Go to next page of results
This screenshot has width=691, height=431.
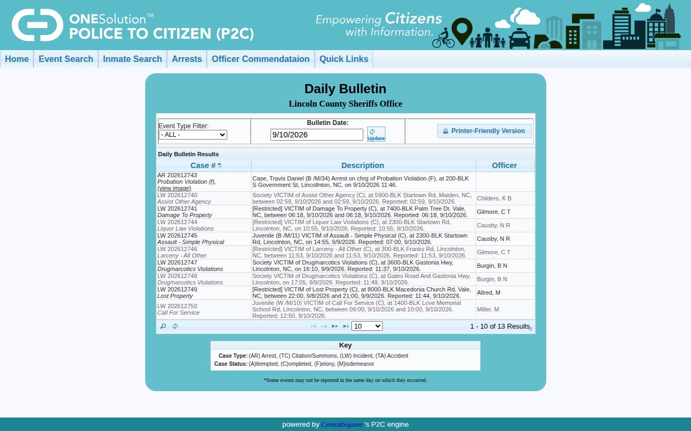point(335,326)
